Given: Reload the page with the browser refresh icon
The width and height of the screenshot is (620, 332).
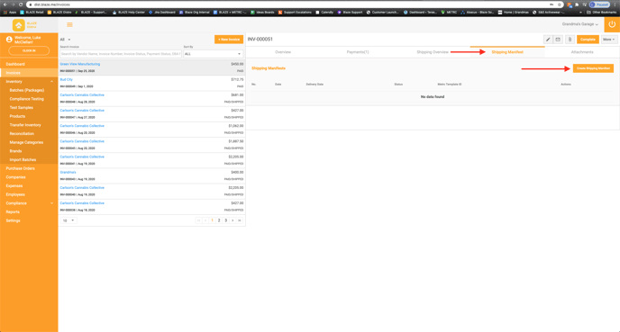Looking at the screenshot, I should pos(21,4).
